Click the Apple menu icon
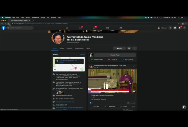The height and width of the screenshot is (127, 188). [3, 18]
